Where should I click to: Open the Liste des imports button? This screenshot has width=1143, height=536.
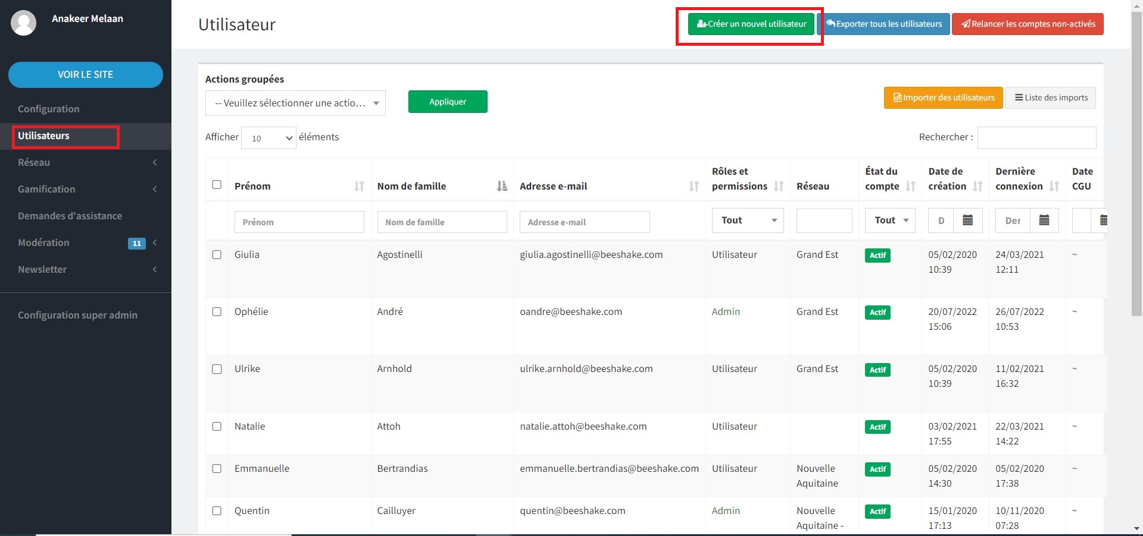1051,97
